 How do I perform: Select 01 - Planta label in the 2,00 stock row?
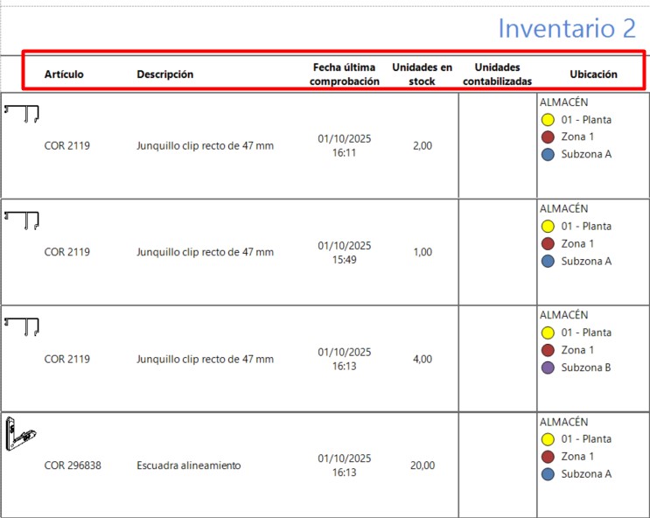pyautogui.click(x=586, y=120)
